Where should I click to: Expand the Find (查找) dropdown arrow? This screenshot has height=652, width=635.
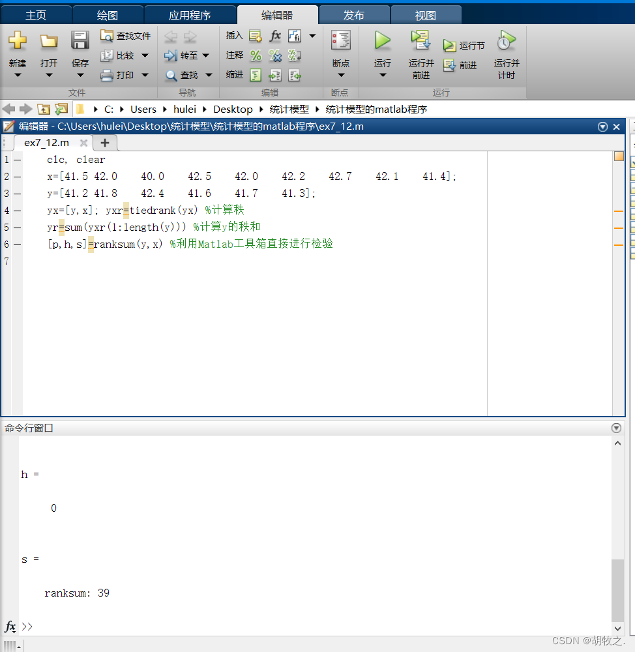point(209,75)
